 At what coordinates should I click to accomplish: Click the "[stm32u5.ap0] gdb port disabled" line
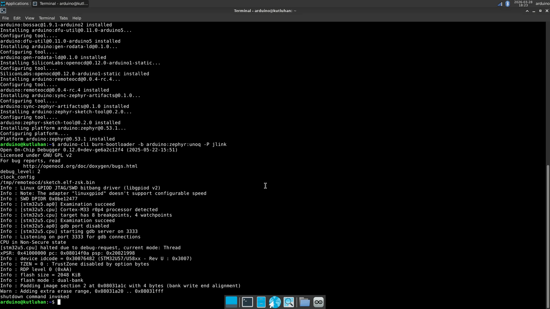pyautogui.click(x=55, y=226)
